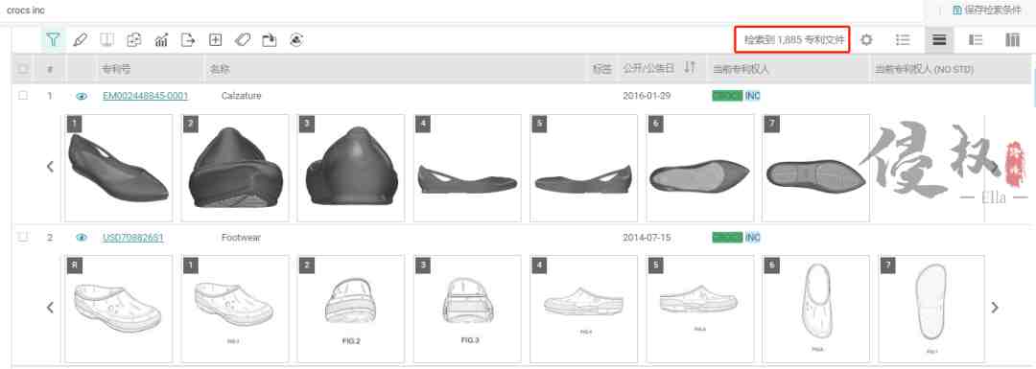1036x369 pixels.
Task: Open the analysis chart icon
Action: pyautogui.click(x=161, y=39)
